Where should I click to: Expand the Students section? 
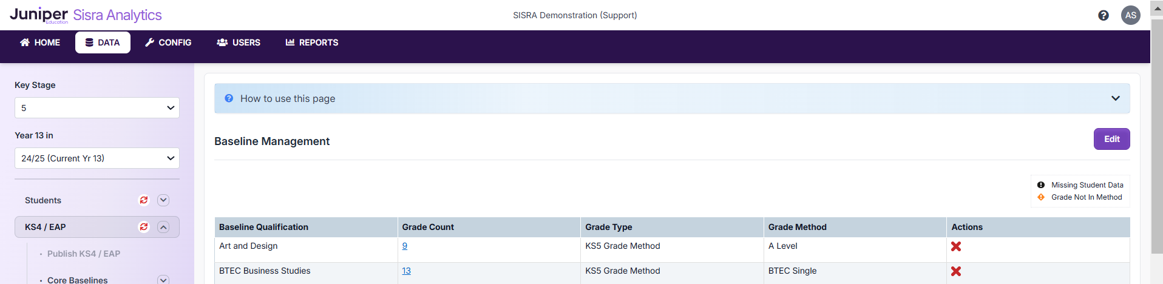click(163, 200)
